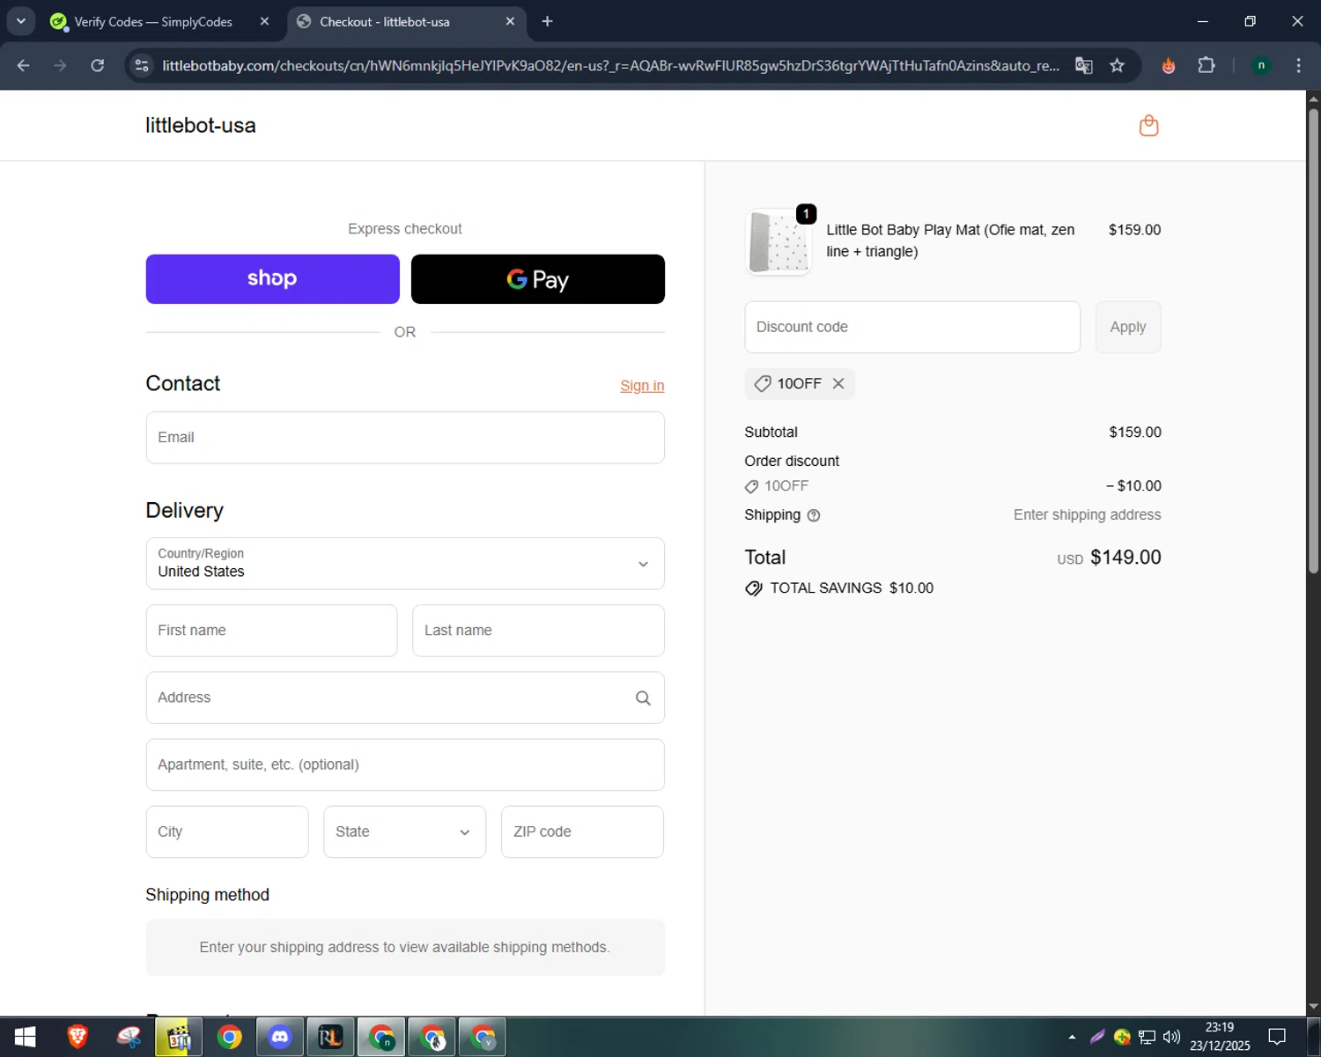
Task: View site information in address bar
Action: coord(142,65)
